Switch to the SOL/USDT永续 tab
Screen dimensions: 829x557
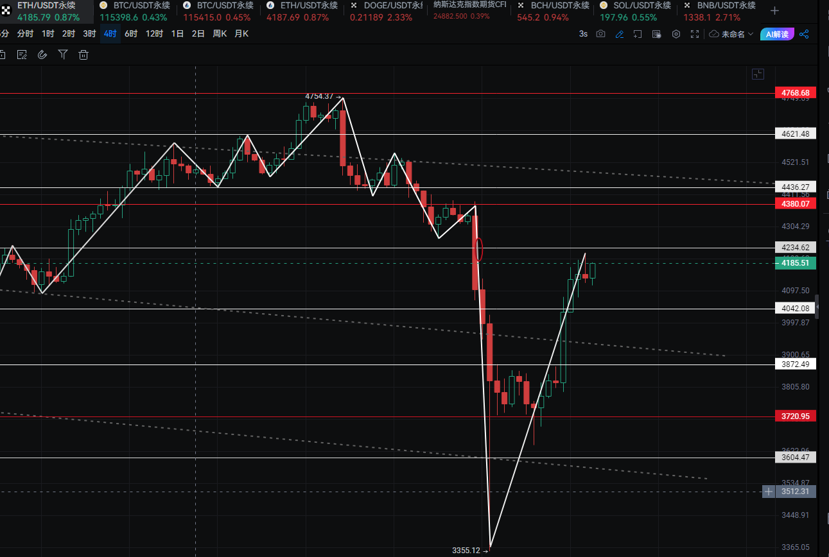point(634,12)
